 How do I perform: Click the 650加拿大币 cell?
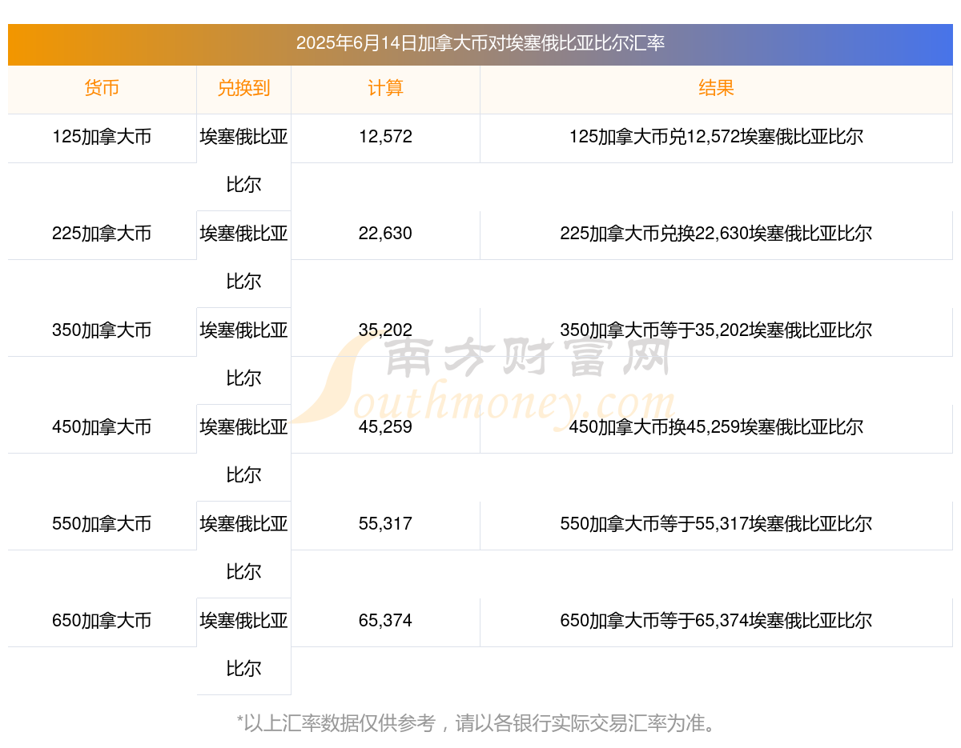click(102, 621)
